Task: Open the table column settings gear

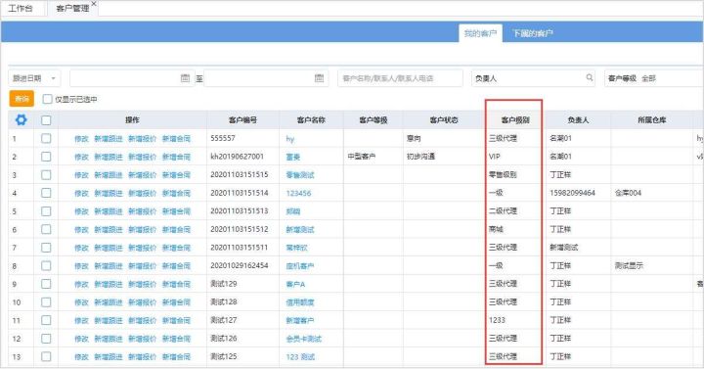Action: click(22, 119)
